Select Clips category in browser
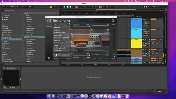 (x=5, y=42)
